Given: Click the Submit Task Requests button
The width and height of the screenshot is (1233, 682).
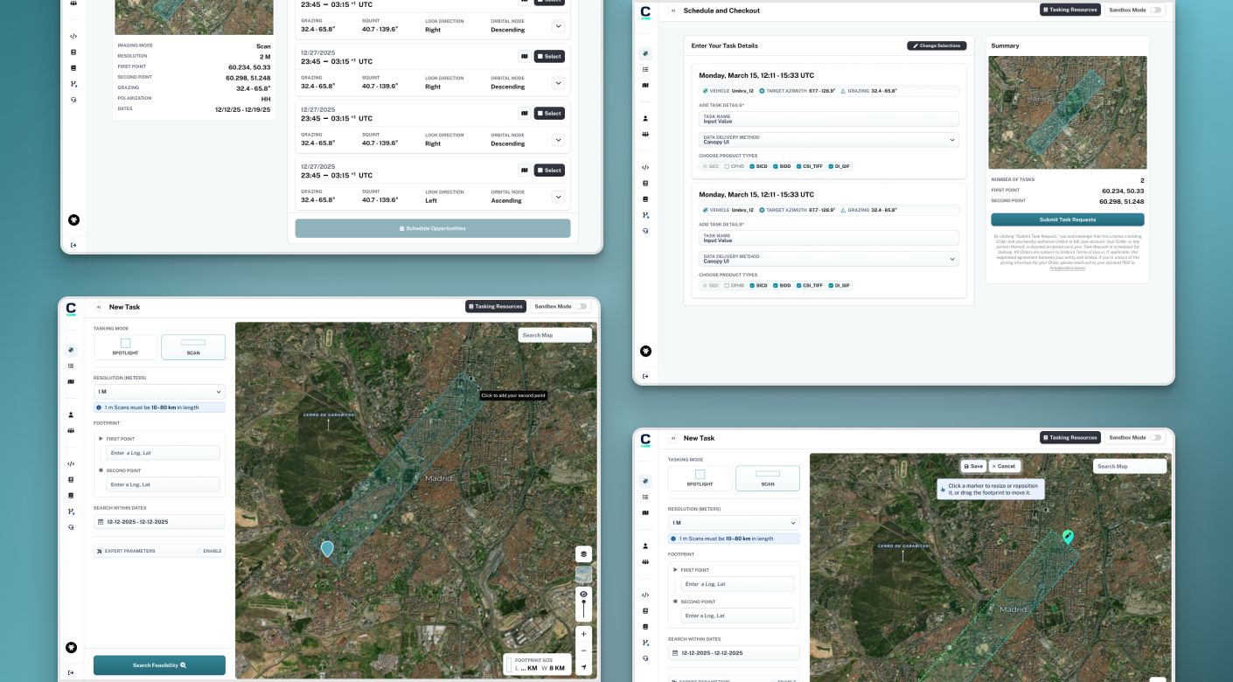Looking at the screenshot, I should coord(1067,219).
